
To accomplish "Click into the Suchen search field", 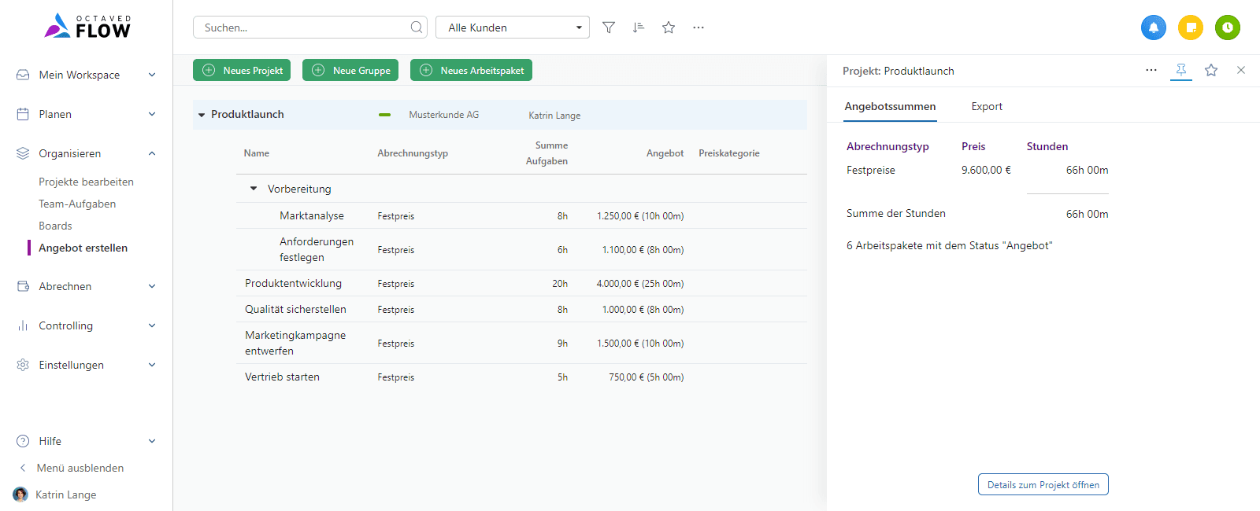I will (x=303, y=28).
